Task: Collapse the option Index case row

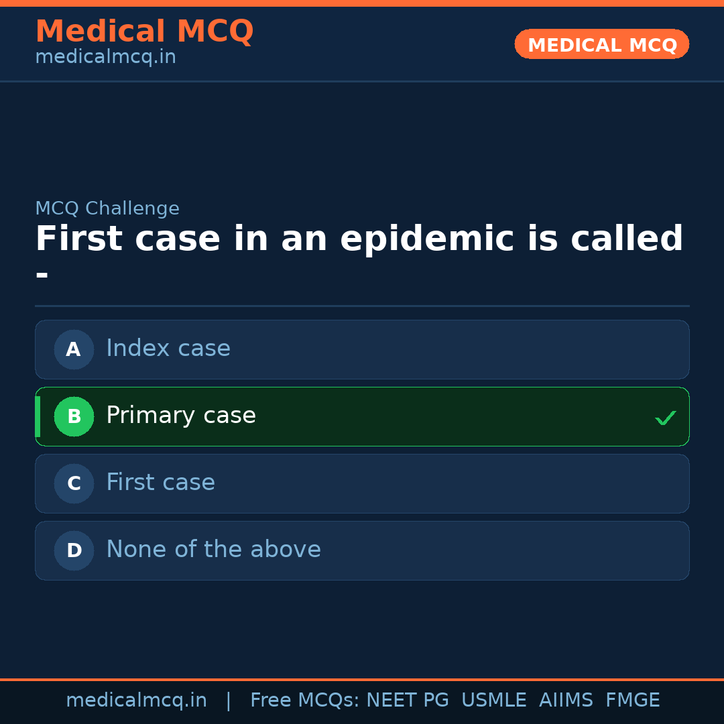Action: pyautogui.click(x=362, y=349)
